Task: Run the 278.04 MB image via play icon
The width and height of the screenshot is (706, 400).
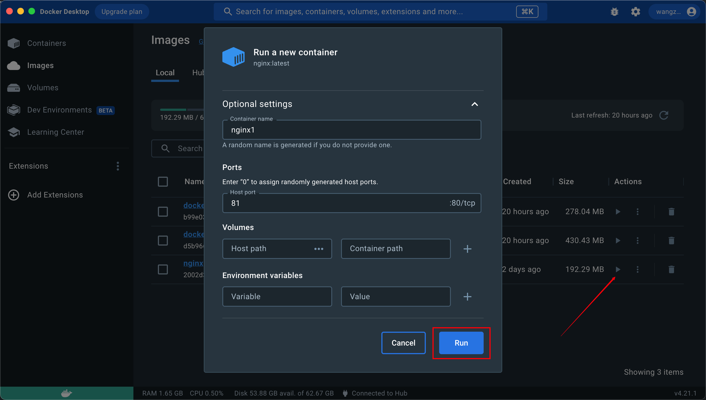Action: coord(618,212)
